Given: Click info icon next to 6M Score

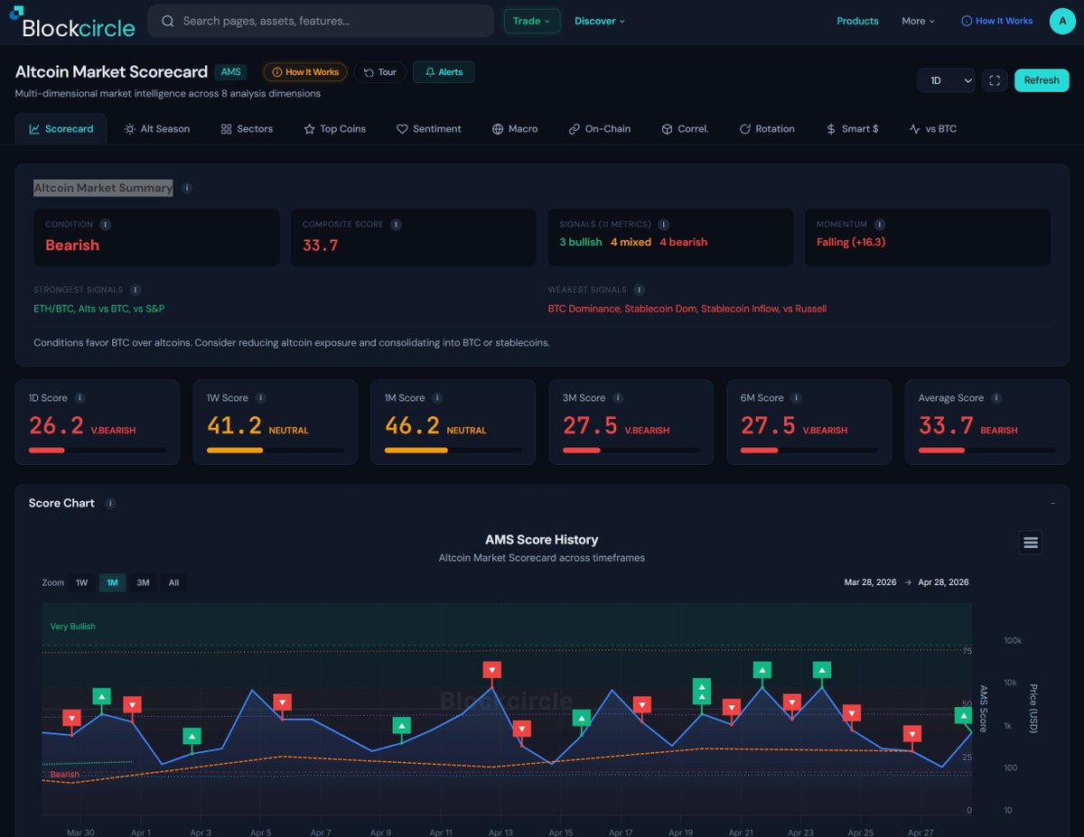Looking at the screenshot, I should pos(797,397).
